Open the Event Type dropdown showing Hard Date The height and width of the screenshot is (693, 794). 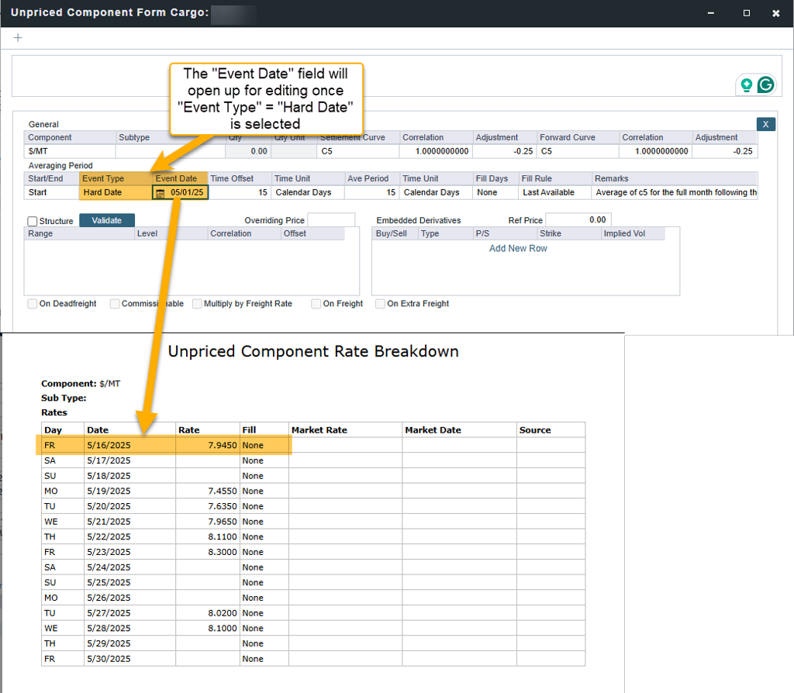(115, 192)
